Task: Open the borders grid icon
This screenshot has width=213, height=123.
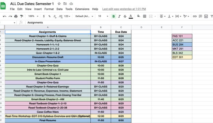Action: pos(145,16)
